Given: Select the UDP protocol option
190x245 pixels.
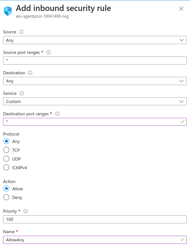Looking at the screenshot, I should (6, 159).
